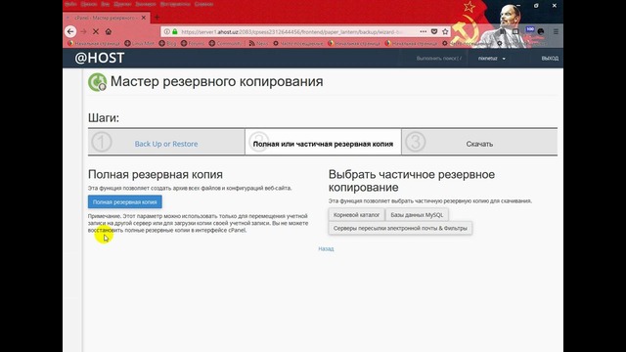Open the page actions three-dot menu
Viewport: 626px width, 352px height.
coord(424,31)
